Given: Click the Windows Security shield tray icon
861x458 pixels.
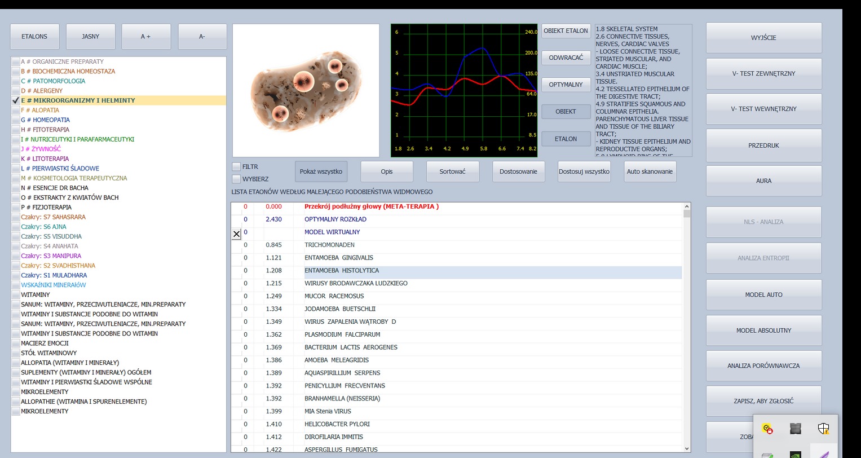Looking at the screenshot, I should point(823,429).
